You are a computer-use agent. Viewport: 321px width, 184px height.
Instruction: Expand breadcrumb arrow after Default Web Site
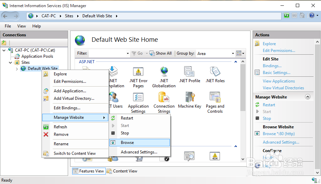coord(116,16)
